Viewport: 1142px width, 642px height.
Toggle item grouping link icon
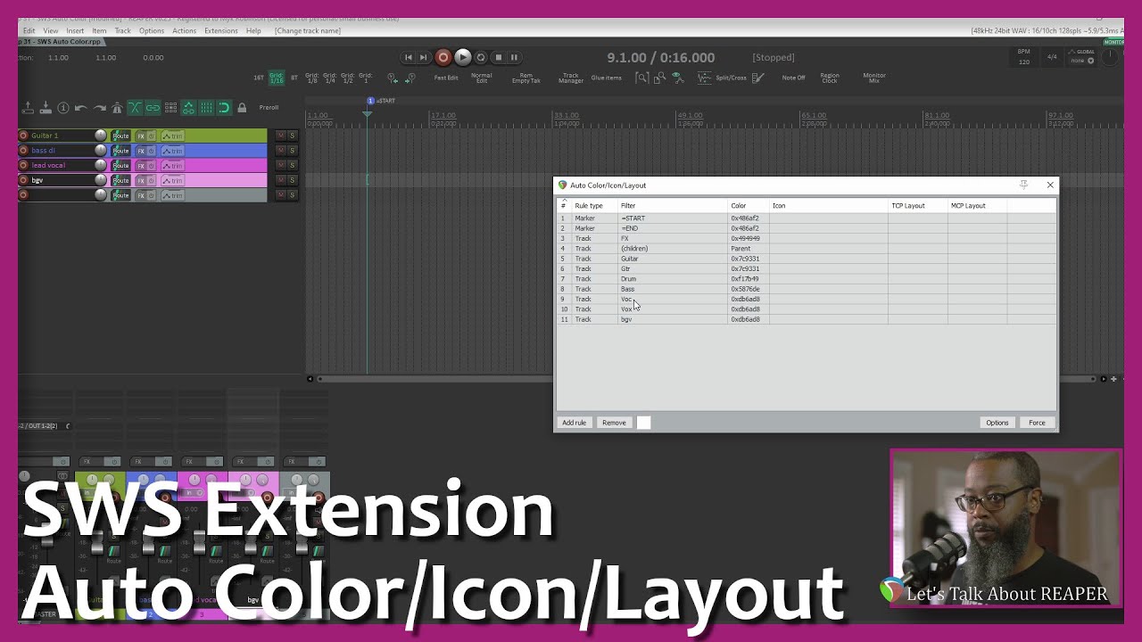(153, 108)
